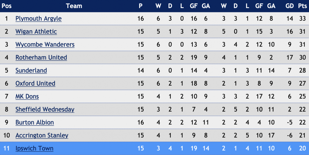309x155 pixels.
Task: Open the Burton Albion team link
Action: coord(35,122)
